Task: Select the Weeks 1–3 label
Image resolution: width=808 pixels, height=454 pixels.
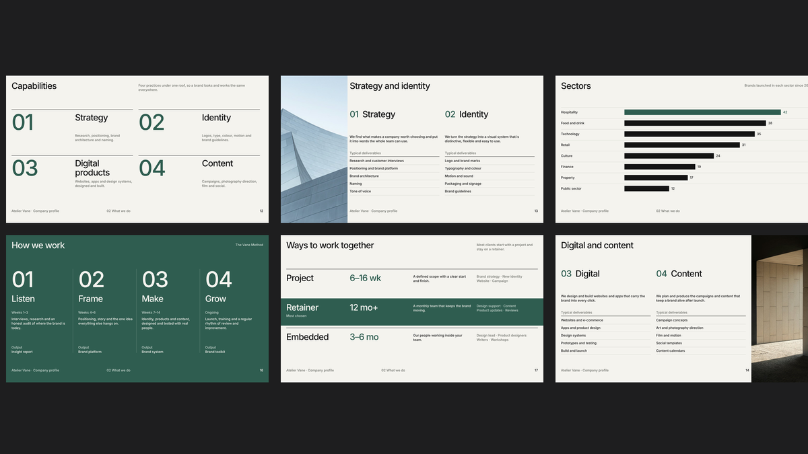Action: pos(20,312)
